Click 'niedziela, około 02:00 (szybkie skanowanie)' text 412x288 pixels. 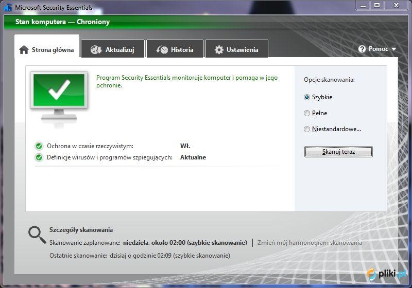tap(185, 243)
